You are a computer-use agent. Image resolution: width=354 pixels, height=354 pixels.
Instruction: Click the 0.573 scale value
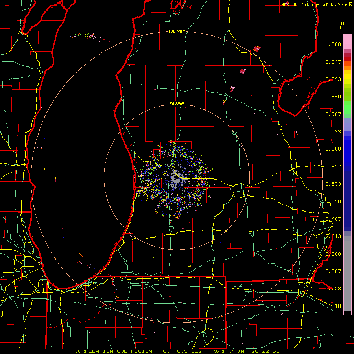333,184
